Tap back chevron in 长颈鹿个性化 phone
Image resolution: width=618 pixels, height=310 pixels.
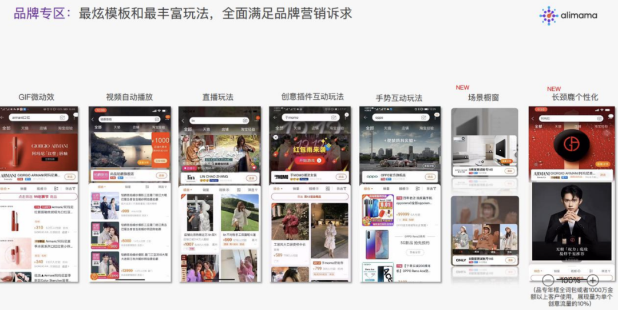[533, 118]
